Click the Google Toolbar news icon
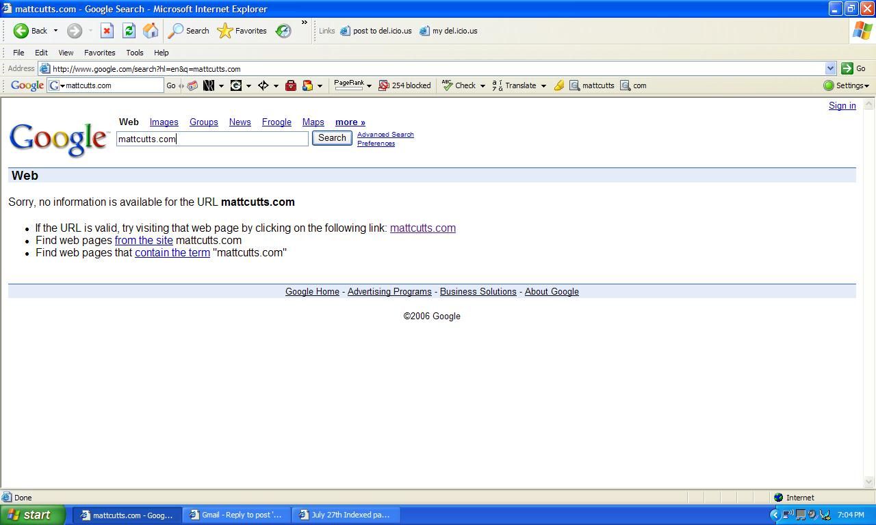 coord(193,85)
